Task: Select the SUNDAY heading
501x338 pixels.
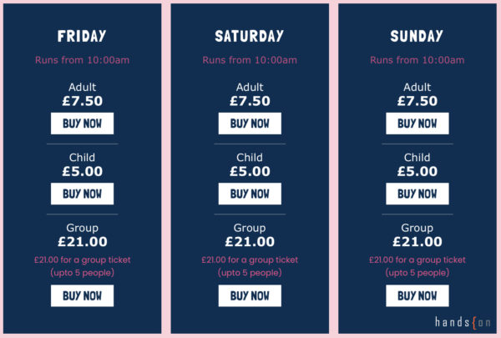Action: [x=417, y=36]
